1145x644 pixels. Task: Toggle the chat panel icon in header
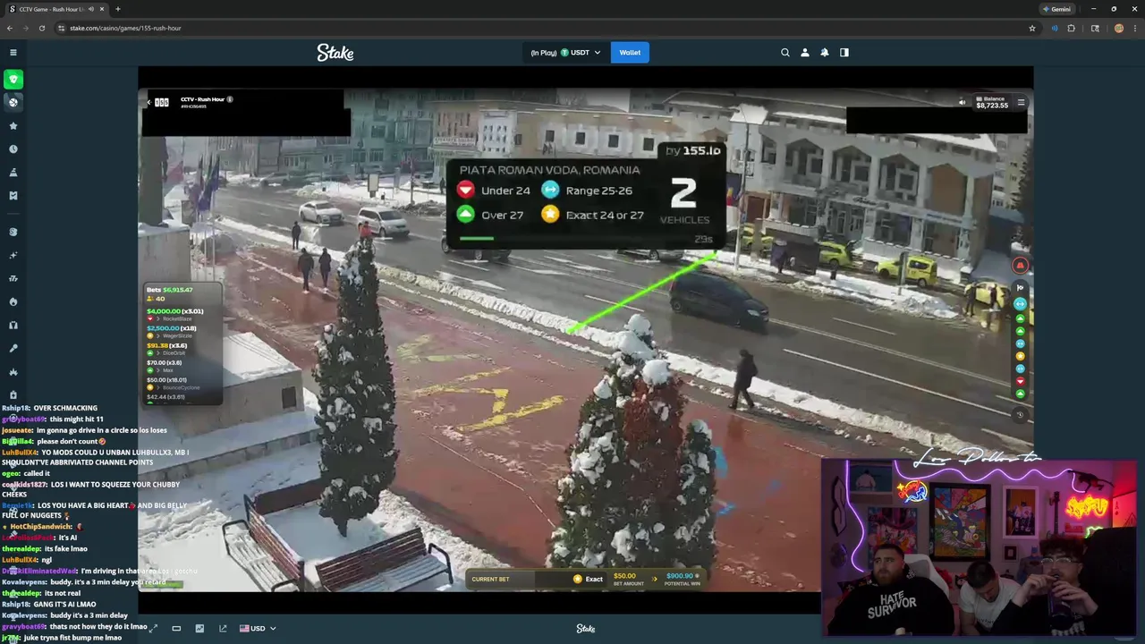coord(844,53)
